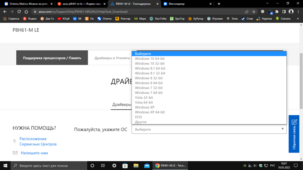Open Settings gear on the taskbar
This screenshot has height=170, width=303.
point(114,165)
